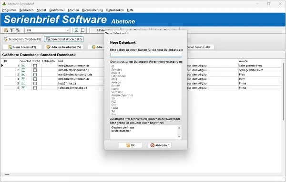Click scroll-up arrow of additional columns box
This screenshot has width=286, height=182.
179,128
